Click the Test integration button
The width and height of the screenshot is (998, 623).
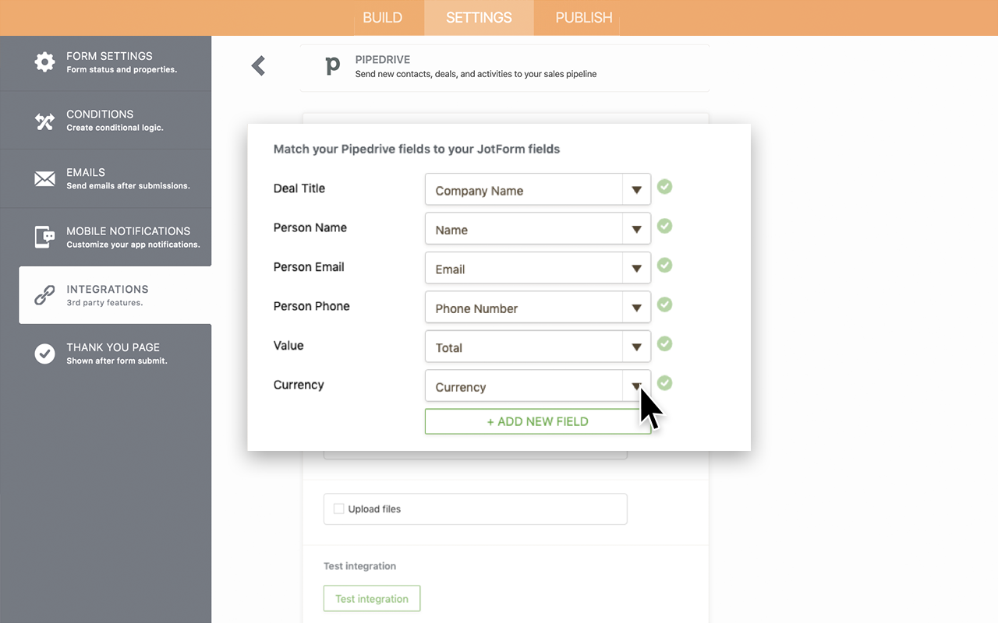click(372, 599)
